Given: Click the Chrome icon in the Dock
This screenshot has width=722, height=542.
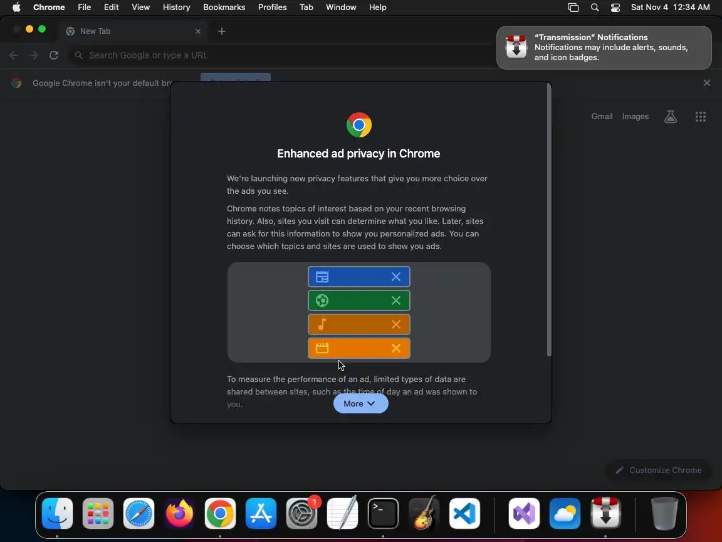Looking at the screenshot, I should click(220, 513).
